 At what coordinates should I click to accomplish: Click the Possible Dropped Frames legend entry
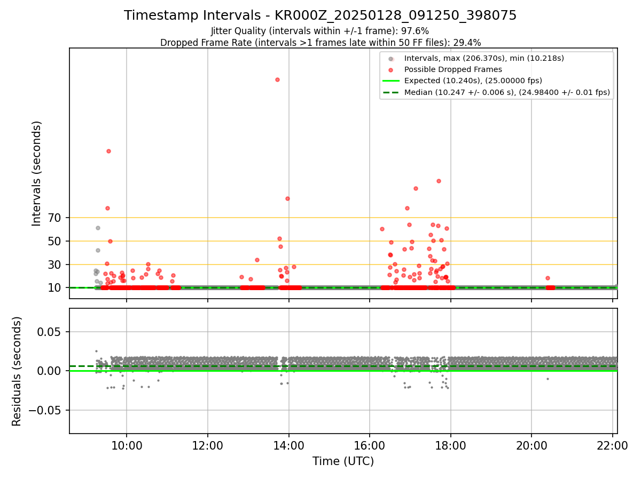point(453,69)
